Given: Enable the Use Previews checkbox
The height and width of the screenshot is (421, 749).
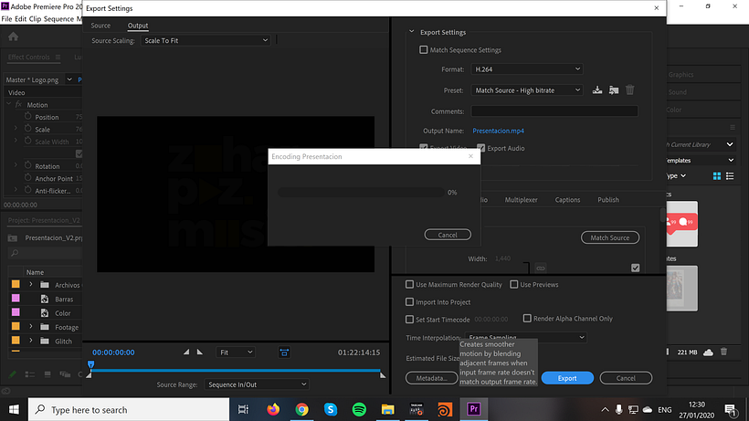Looking at the screenshot, I should pyautogui.click(x=514, y=285).
